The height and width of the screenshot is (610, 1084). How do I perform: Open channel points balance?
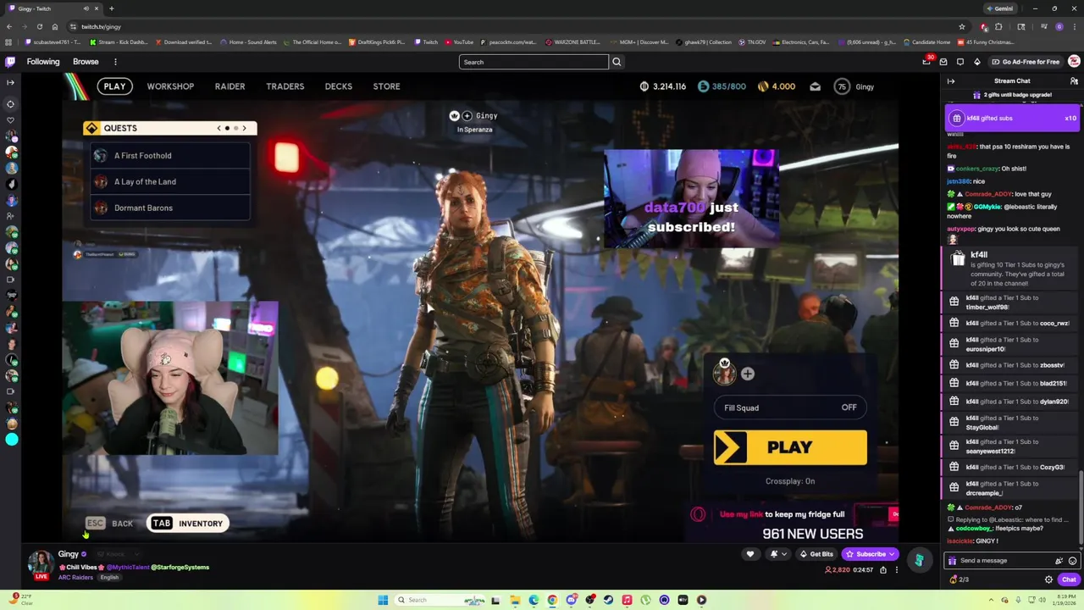pos(959,579)
